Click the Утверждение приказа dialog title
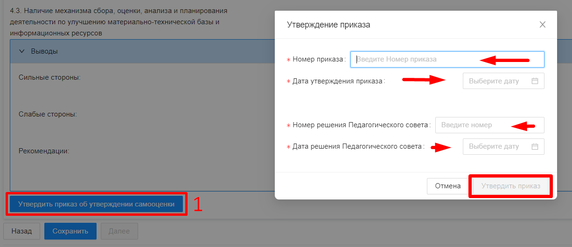This screenshot has height=247, width=572. coord(328,25)
